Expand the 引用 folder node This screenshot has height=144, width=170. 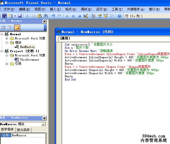(7, 64)
